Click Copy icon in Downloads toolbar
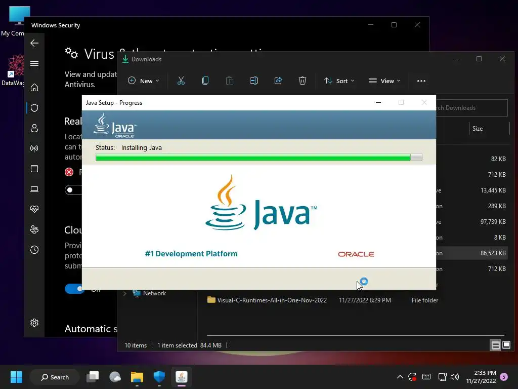Viewport: 518px width, 389px height. click(x=205, y=81)
